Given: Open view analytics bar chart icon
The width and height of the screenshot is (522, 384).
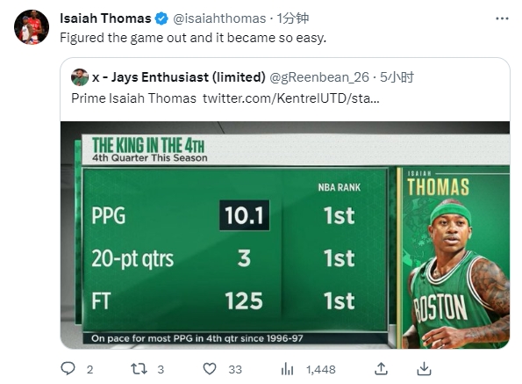Looking at the screenshot, I should 287,369.
